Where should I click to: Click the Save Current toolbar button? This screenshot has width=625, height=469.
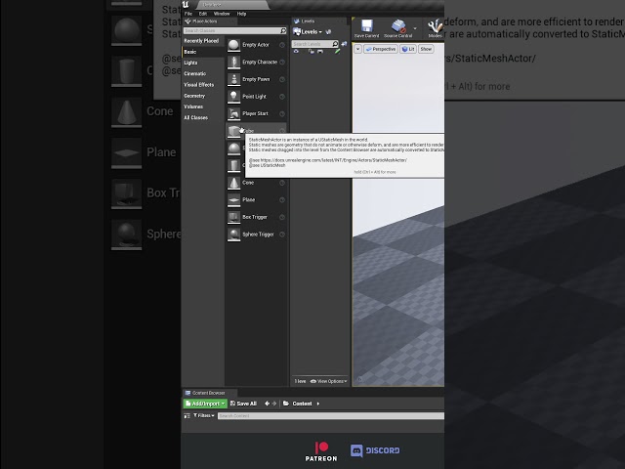367,28
